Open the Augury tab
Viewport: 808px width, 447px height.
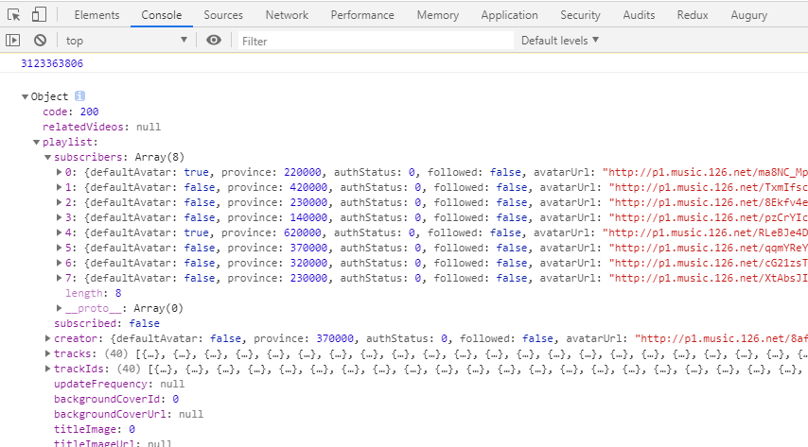[748, 15]
